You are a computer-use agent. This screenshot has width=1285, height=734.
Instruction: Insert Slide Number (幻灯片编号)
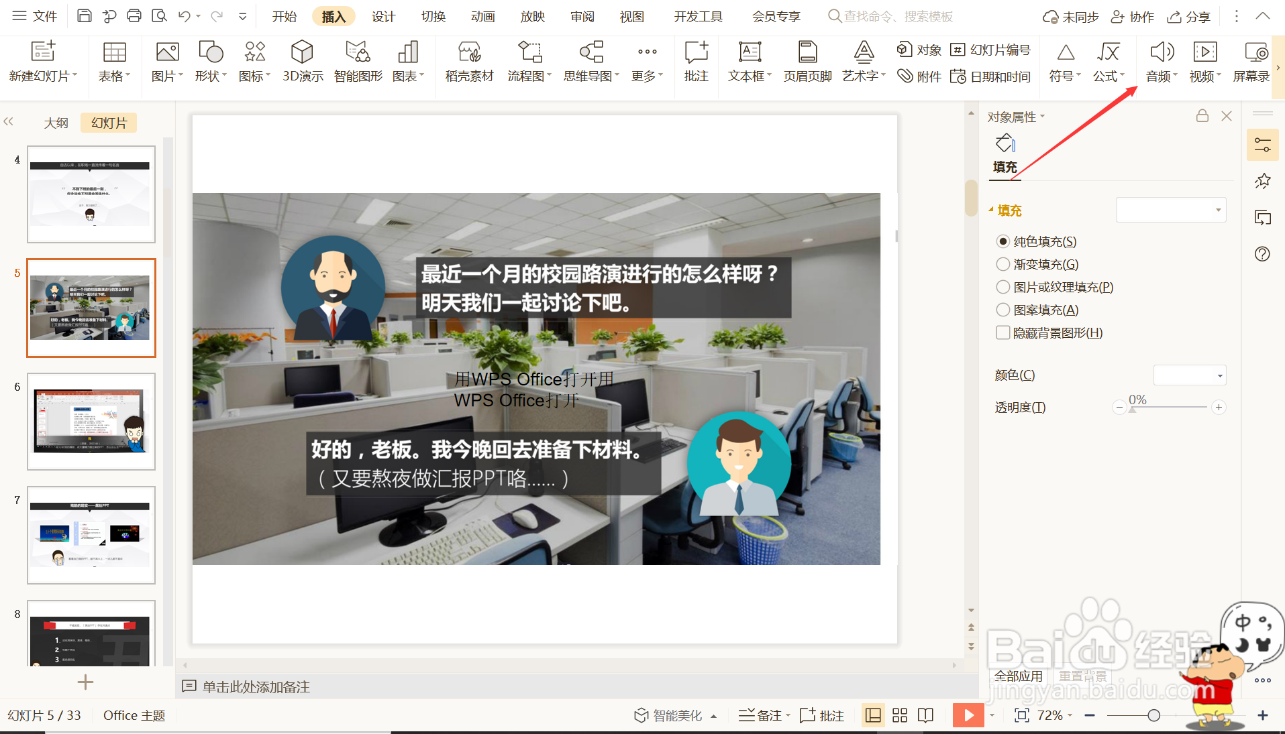[990, 50]
